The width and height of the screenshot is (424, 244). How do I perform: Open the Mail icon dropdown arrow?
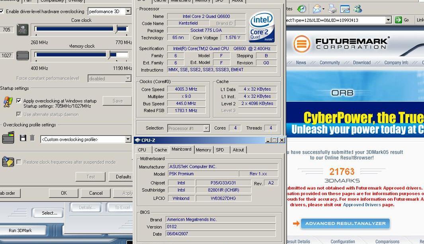pyautogui.click(x=323, y=9)
